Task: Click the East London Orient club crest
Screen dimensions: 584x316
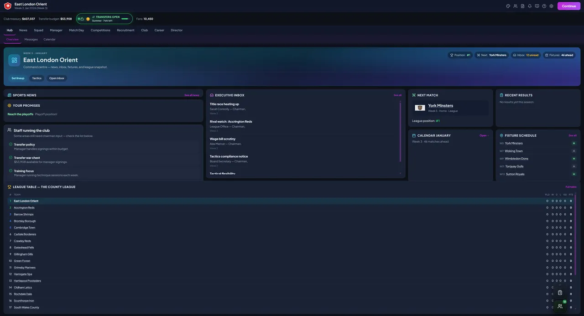Action: [x=8, y=6]
